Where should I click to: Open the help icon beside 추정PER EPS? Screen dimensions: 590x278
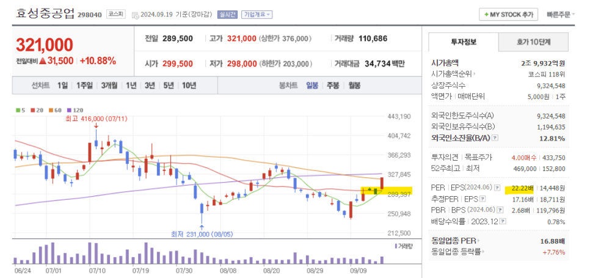[483, 199]
